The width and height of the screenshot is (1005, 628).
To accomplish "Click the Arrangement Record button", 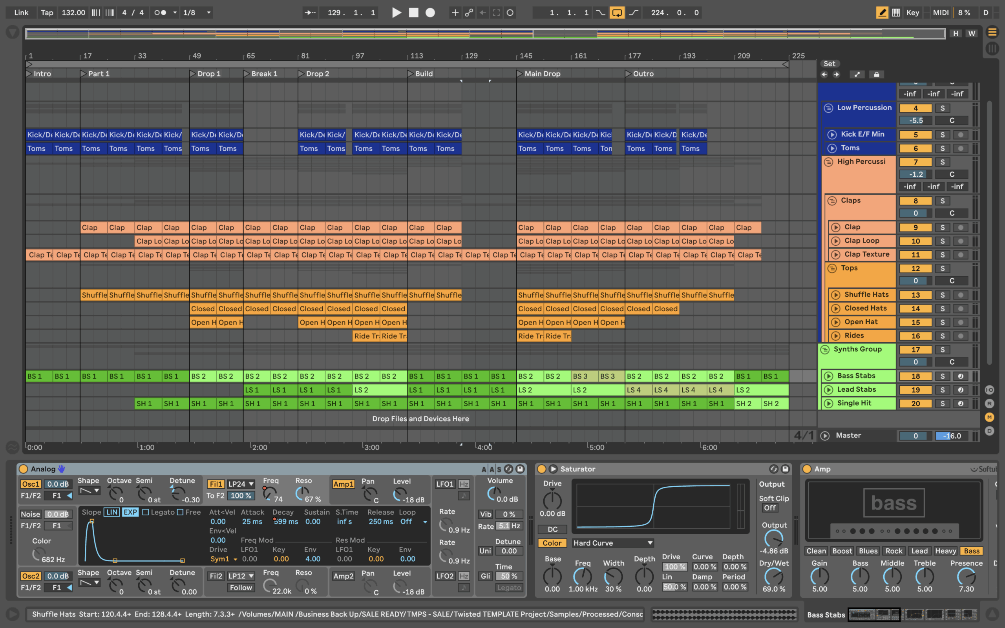I will [x=430, y=13].
